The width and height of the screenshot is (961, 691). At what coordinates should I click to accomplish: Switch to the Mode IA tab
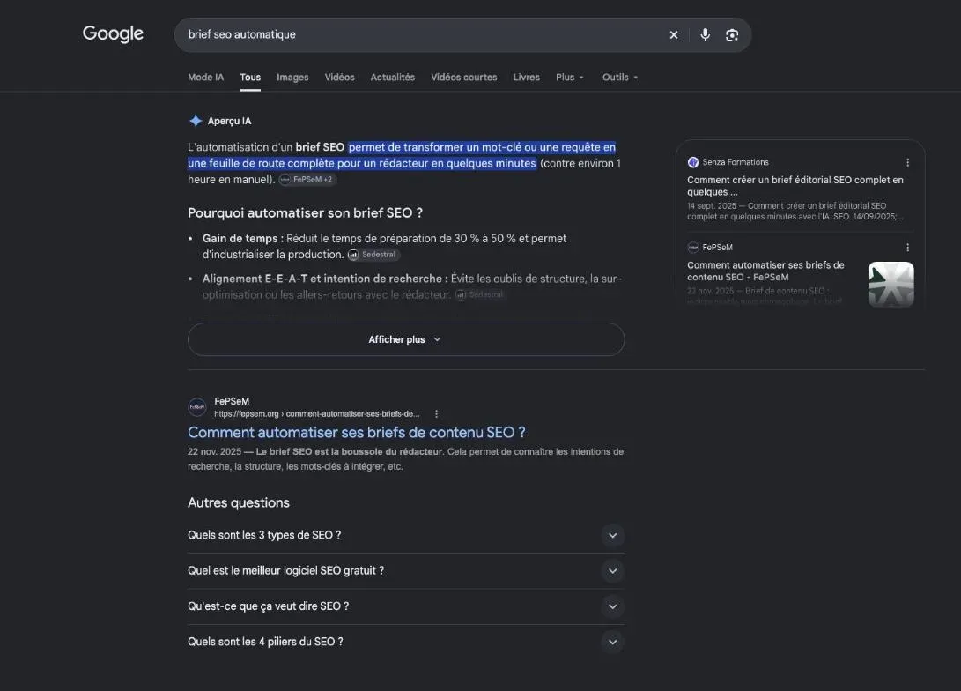tap(206, 78)
